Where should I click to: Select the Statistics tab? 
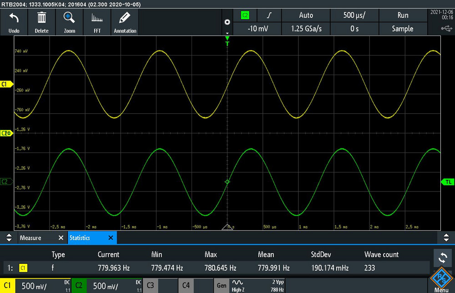click(80, 238)
